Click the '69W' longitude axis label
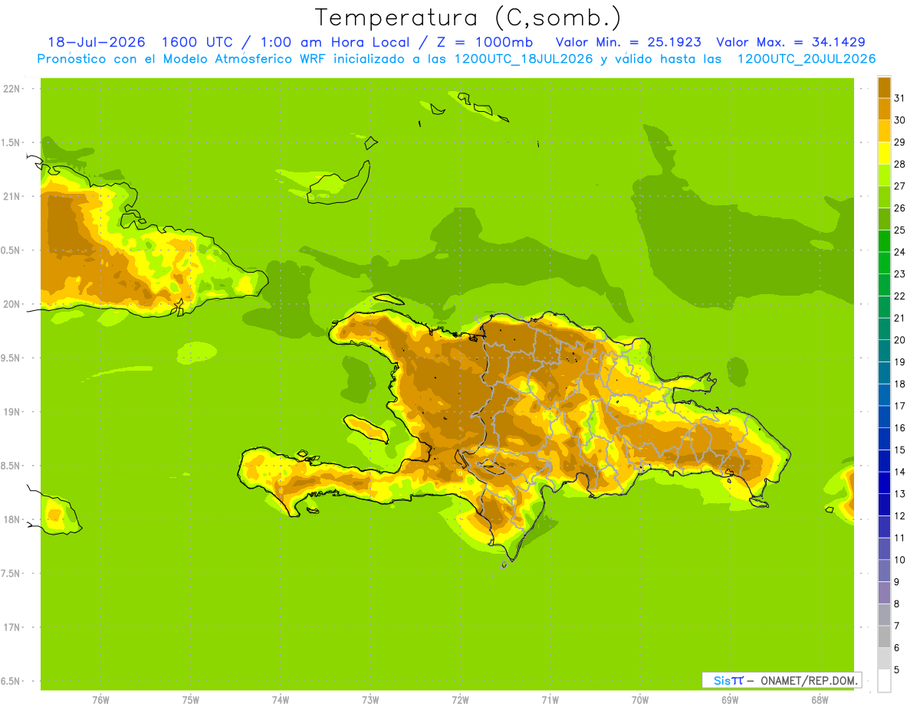This screenshot has width=920, height=710. (730, 699)
